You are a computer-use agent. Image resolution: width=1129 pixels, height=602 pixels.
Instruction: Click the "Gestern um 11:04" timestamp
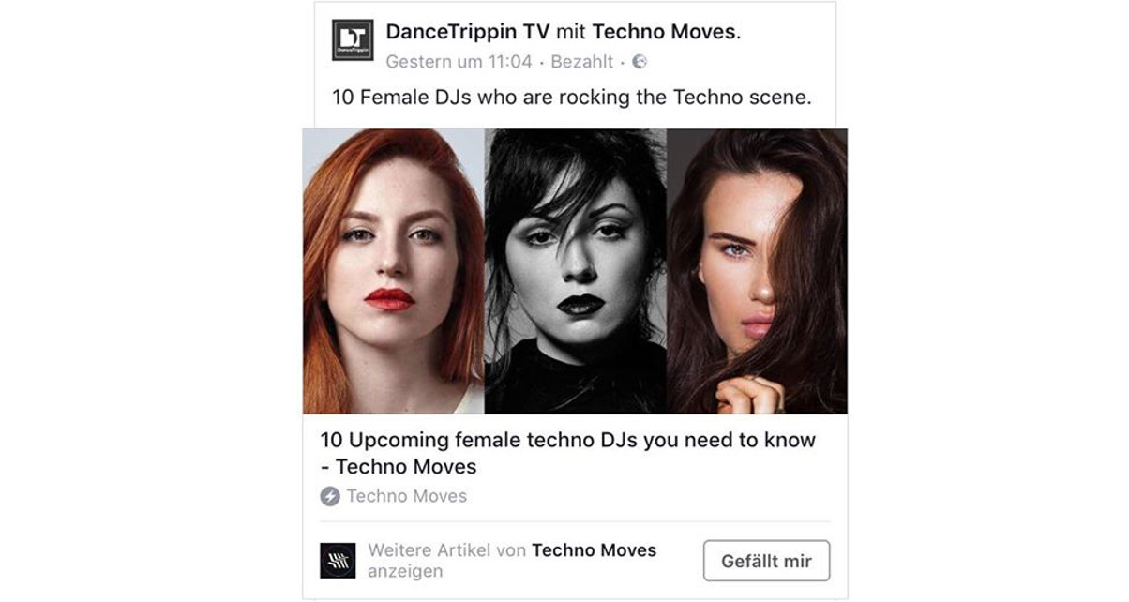click(459, 62)
